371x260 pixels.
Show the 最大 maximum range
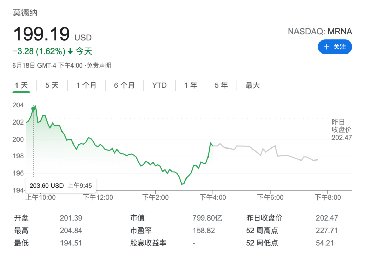coord(252,85)
